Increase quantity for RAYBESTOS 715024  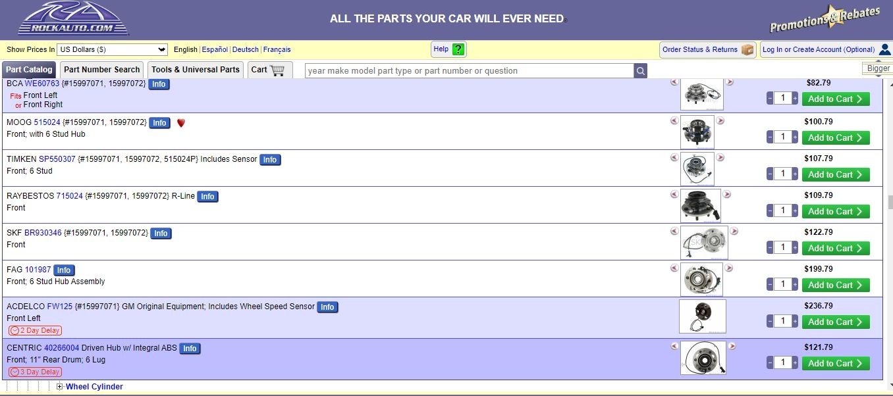(795, 210)
